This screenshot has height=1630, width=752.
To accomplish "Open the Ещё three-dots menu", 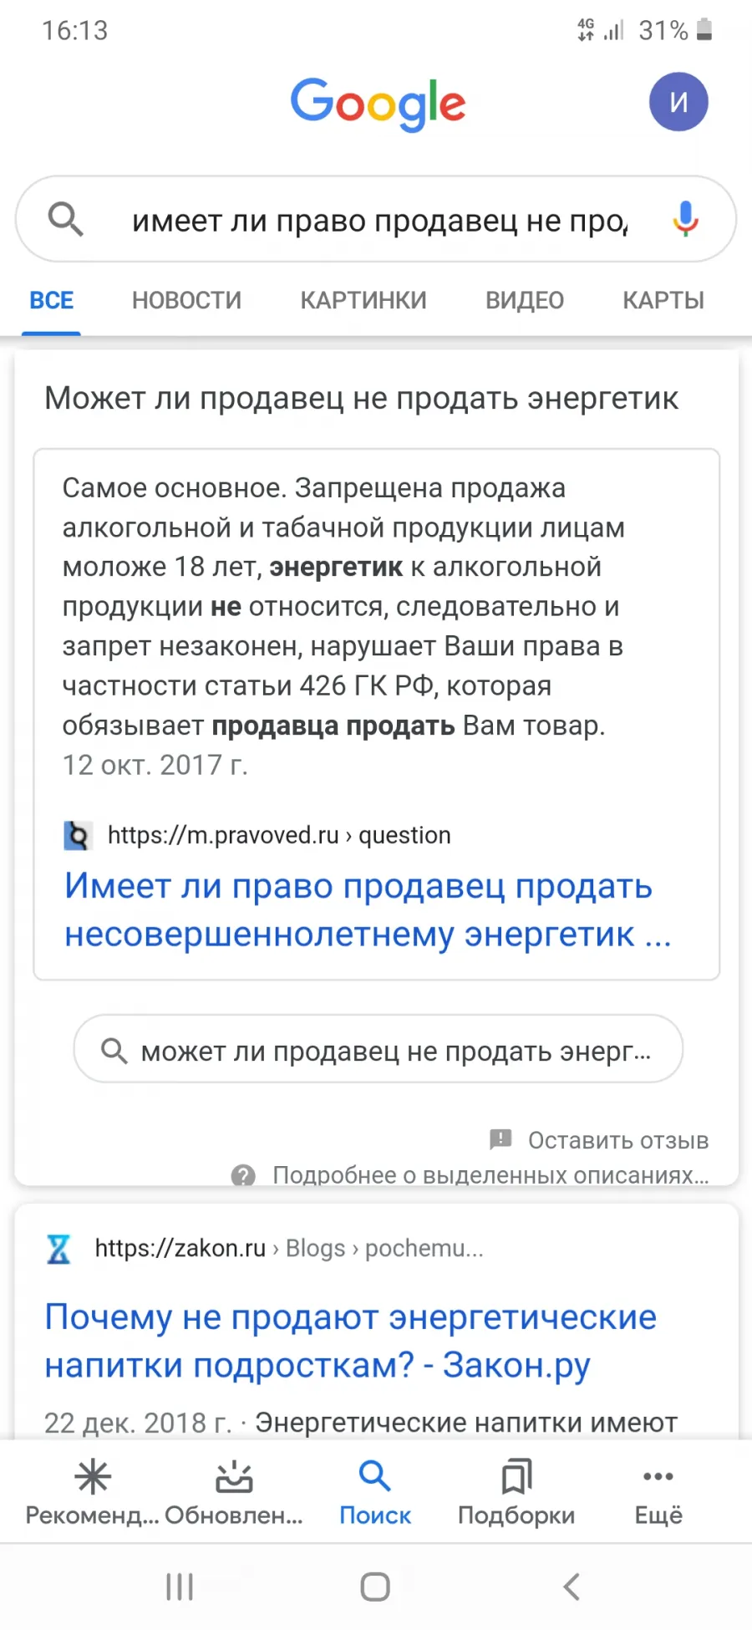I will (x=658, y=1476).
